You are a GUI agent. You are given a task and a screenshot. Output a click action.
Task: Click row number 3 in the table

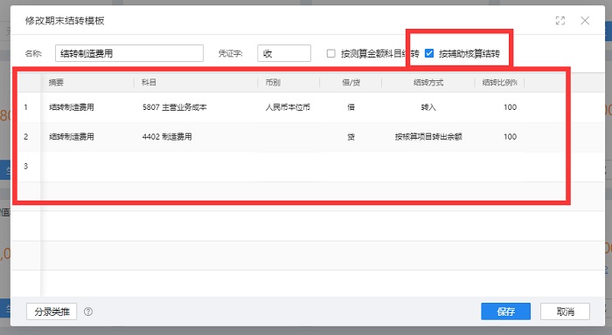click(25, 167)
